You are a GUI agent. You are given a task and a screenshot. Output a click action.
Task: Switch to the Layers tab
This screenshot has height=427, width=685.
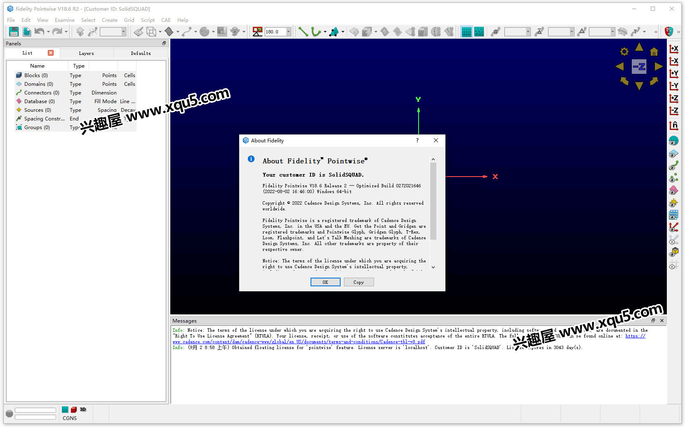coord(86,53)
